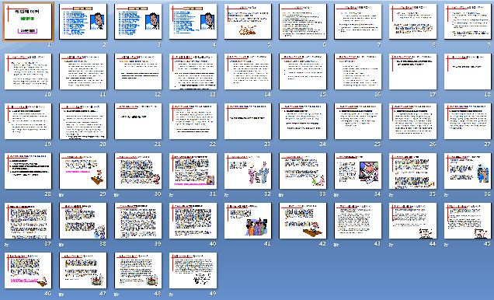The height and width of the screenshot is (300, 494).
Task: Select slide 40 thumbnail
Action: [x=193, y=221]
